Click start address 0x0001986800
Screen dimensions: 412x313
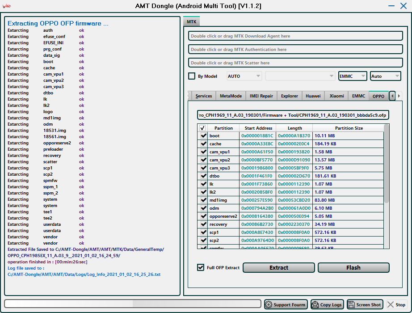(x=257, y=168)
